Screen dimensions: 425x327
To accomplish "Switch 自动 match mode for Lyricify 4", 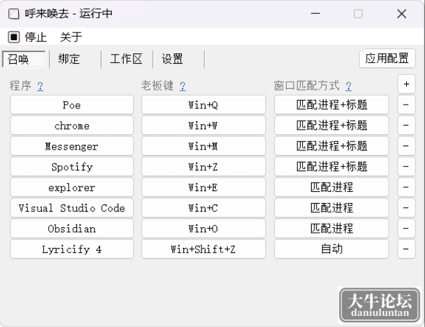I will point(331,249).
